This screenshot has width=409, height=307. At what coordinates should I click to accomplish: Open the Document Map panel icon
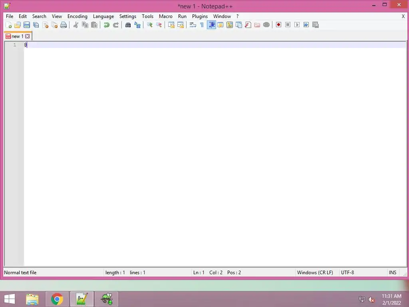(230, 25)
